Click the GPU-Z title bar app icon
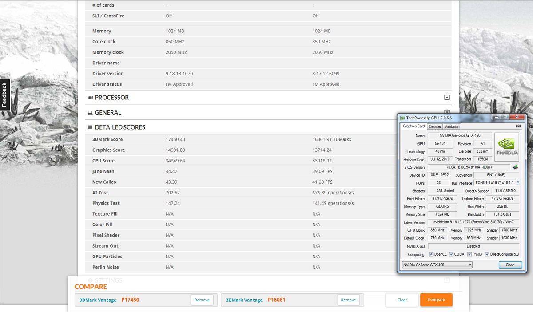The width and height of the screenshot is (533, 312). click(x=402, y=118)
